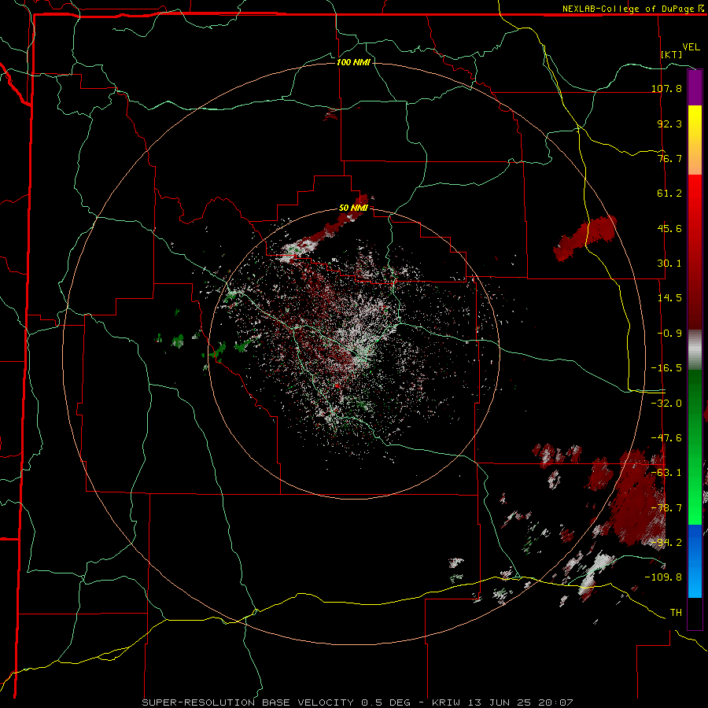The height and width of the screenshot is (708, 708).
Task: Click the -63.1 legend value
Action: point(666,473)
